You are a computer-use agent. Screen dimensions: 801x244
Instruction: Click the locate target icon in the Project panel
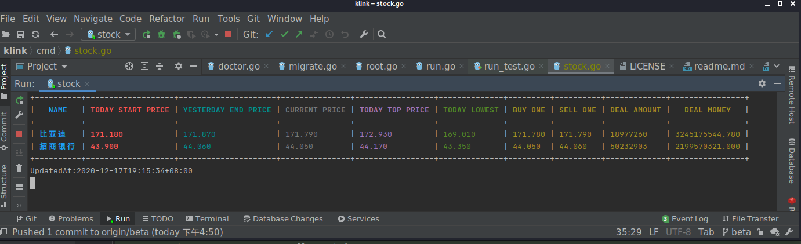click(x=129, y=66)
